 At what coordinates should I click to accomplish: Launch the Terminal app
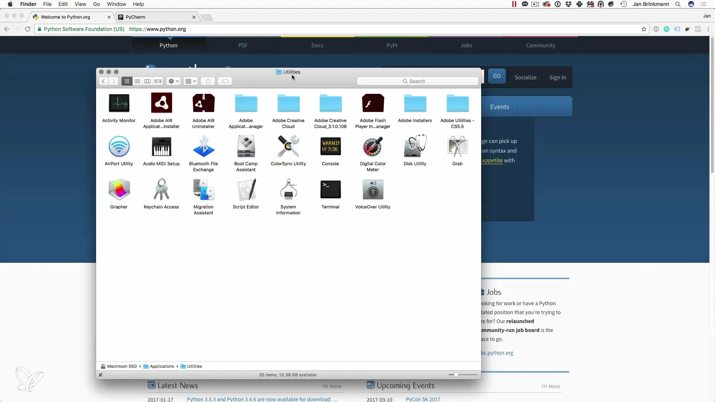330,189
